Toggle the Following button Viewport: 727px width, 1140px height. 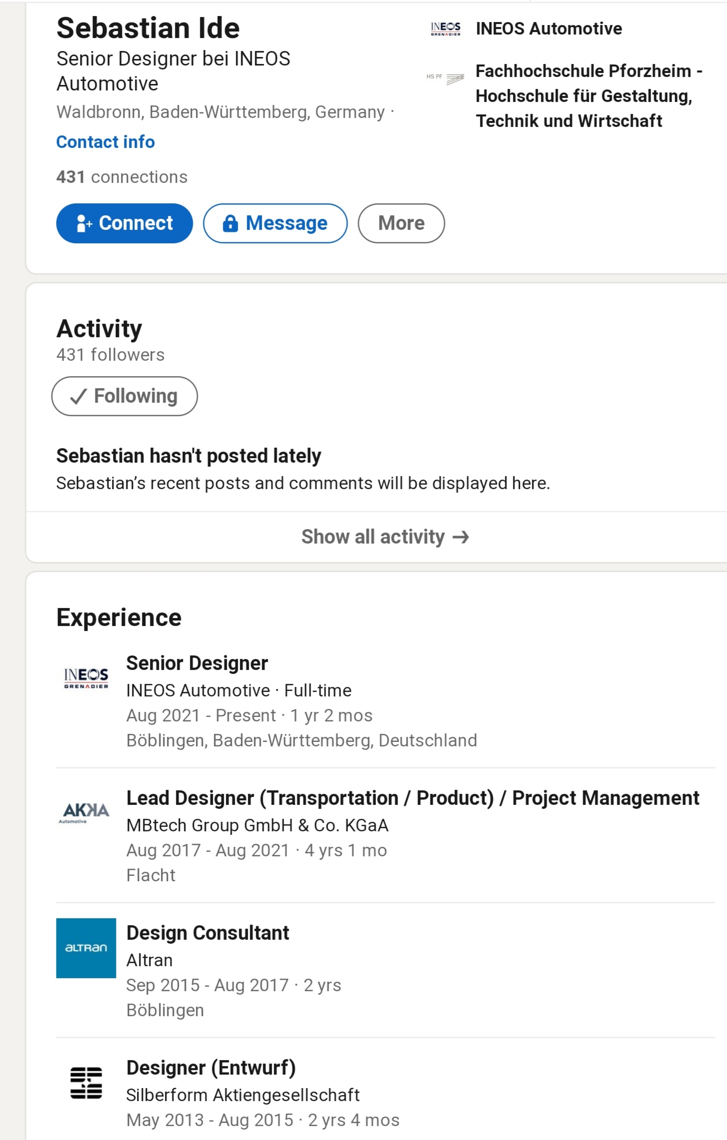click(124, 396)
